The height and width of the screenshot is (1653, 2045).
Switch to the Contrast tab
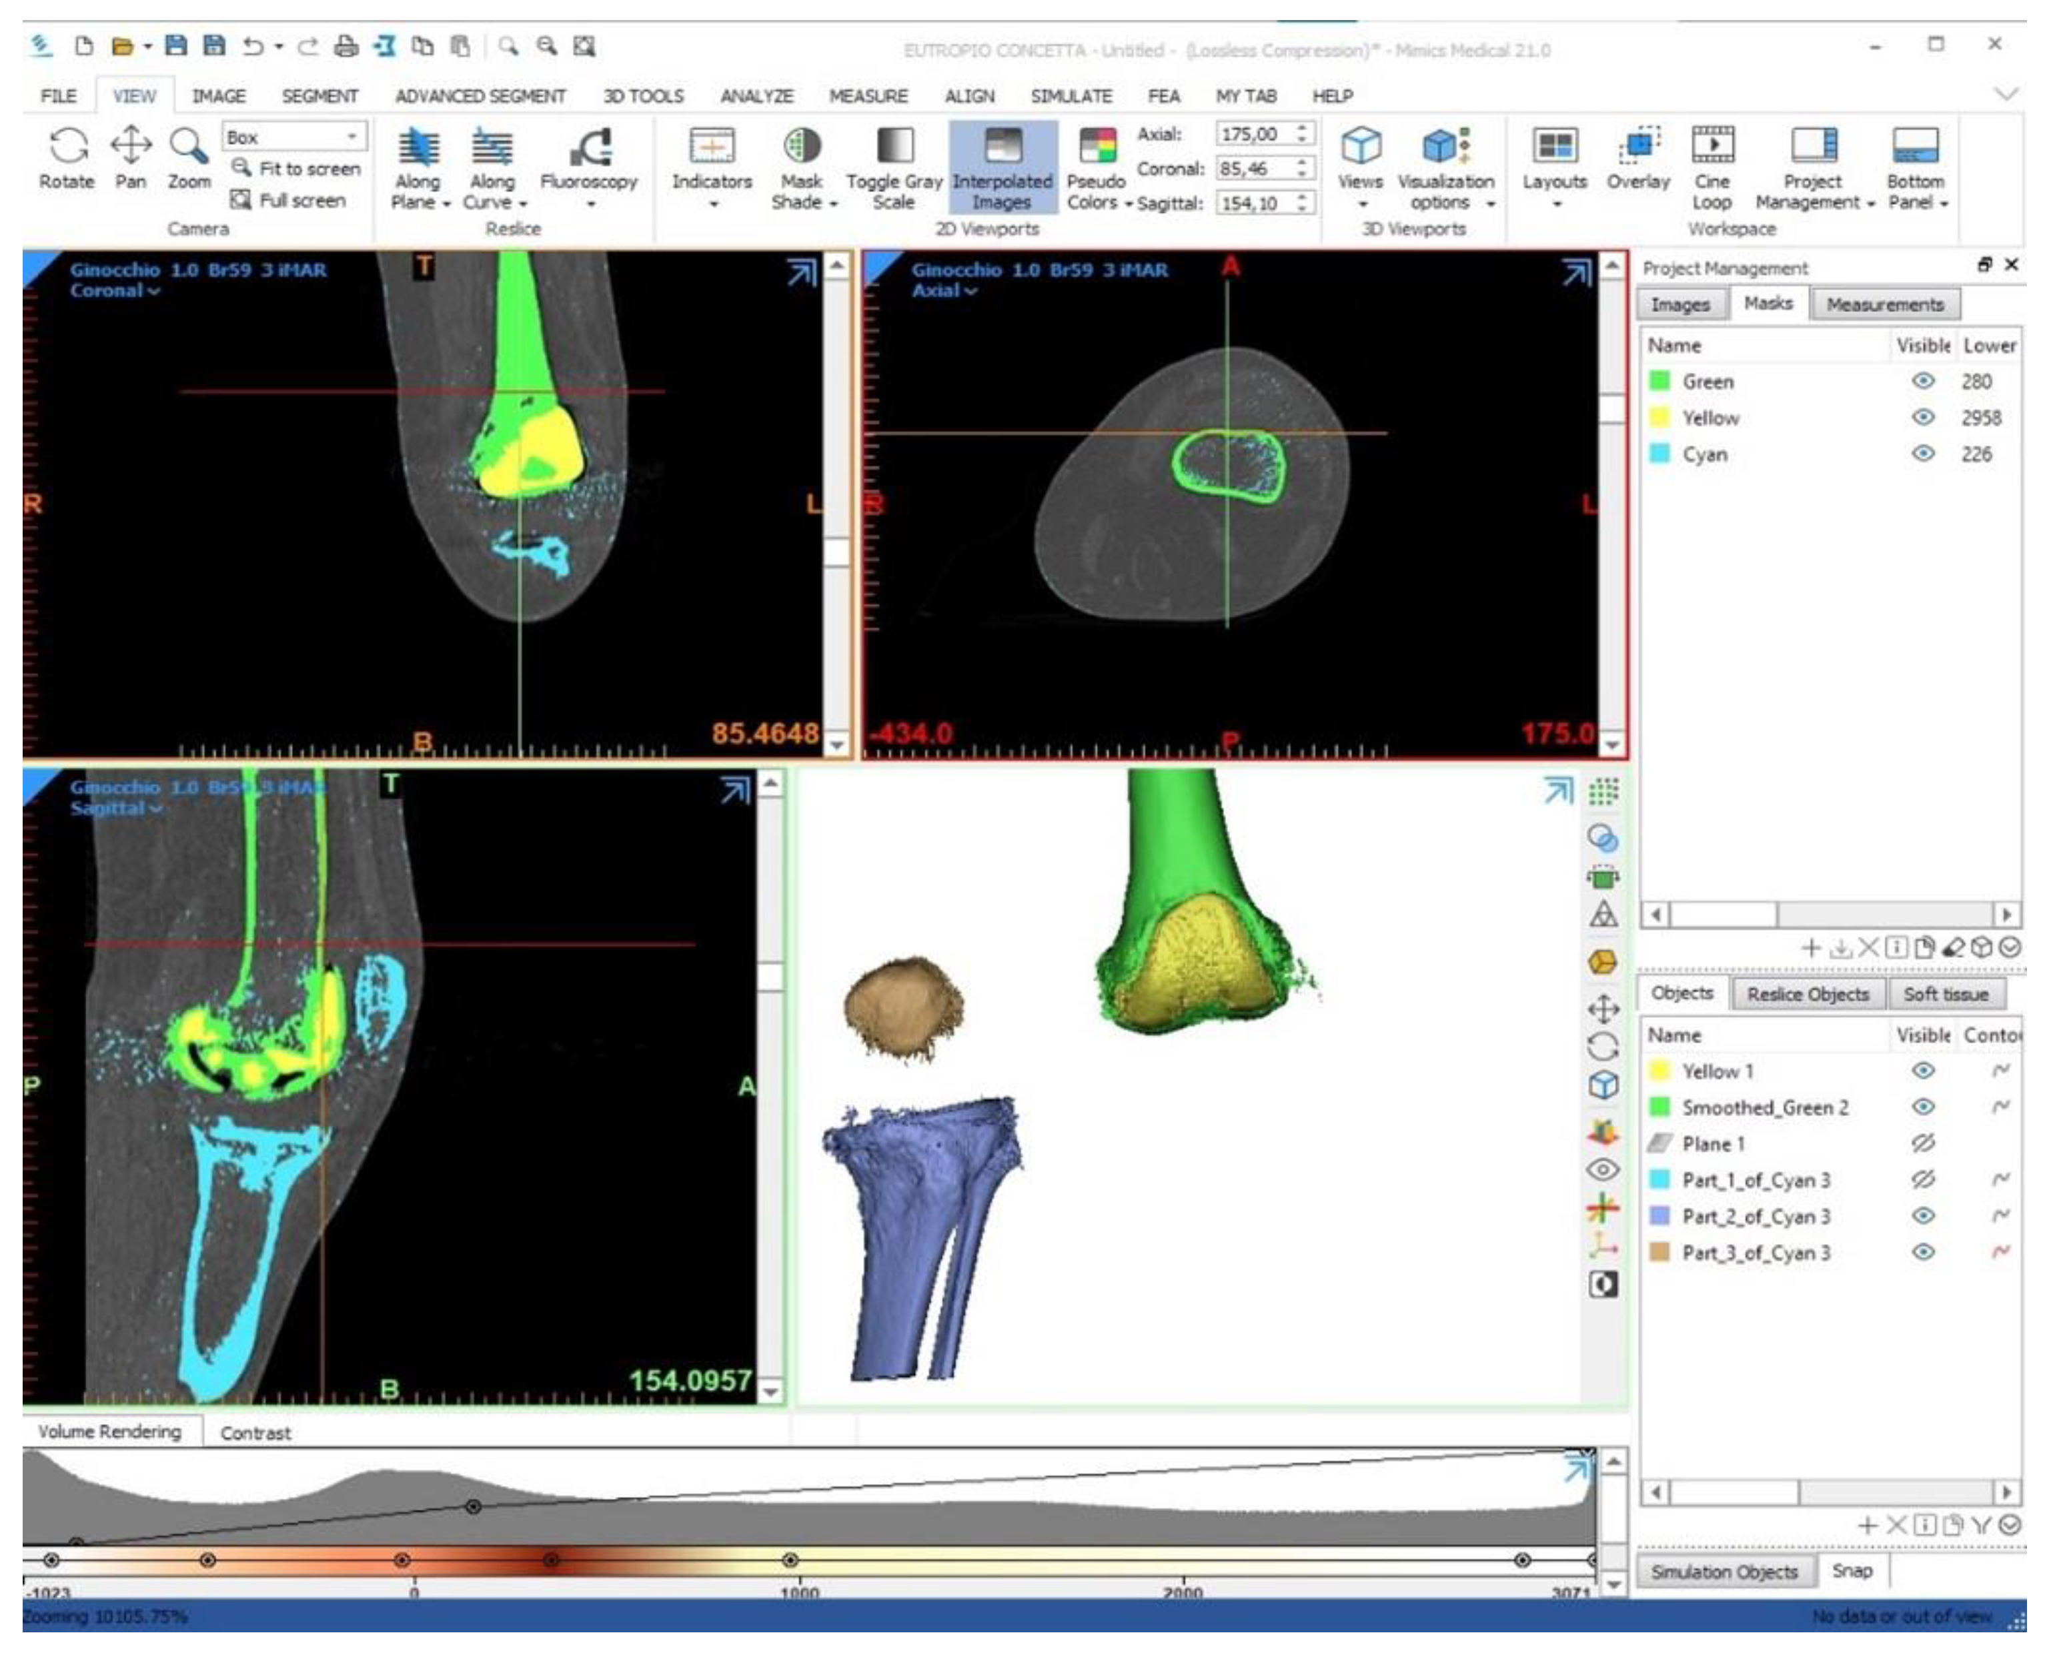255,1433
